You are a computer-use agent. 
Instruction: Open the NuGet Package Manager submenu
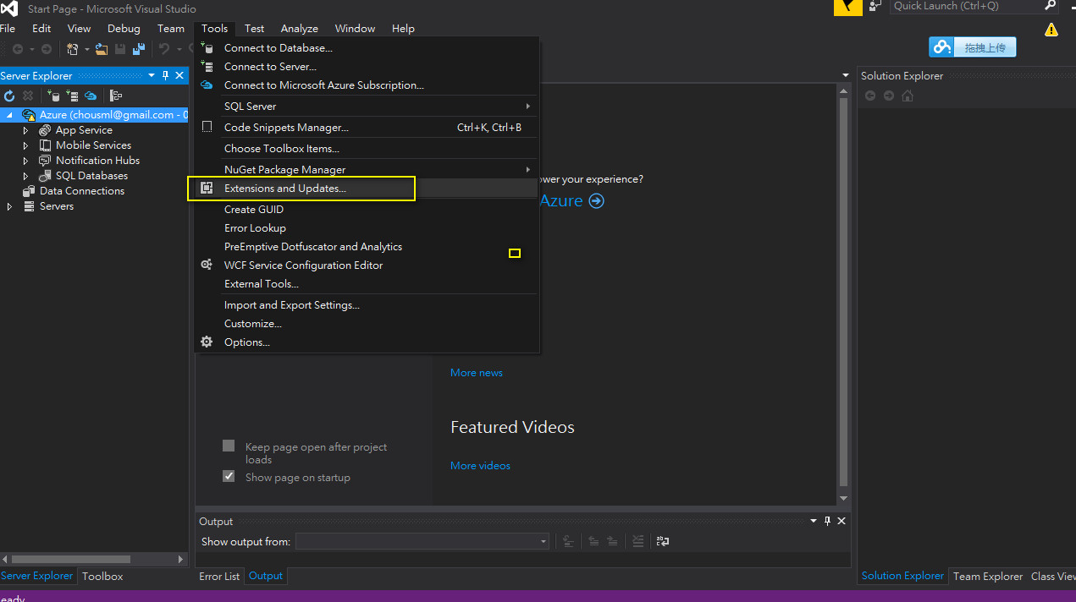(x=367, y=169)
